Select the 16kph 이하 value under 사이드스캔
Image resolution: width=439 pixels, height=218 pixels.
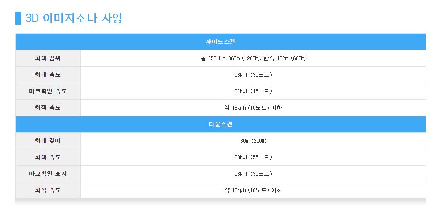tap(253, 108)
